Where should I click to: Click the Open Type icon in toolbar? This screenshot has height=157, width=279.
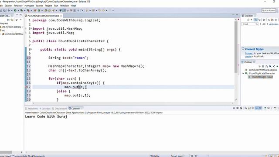click(46, 10)
